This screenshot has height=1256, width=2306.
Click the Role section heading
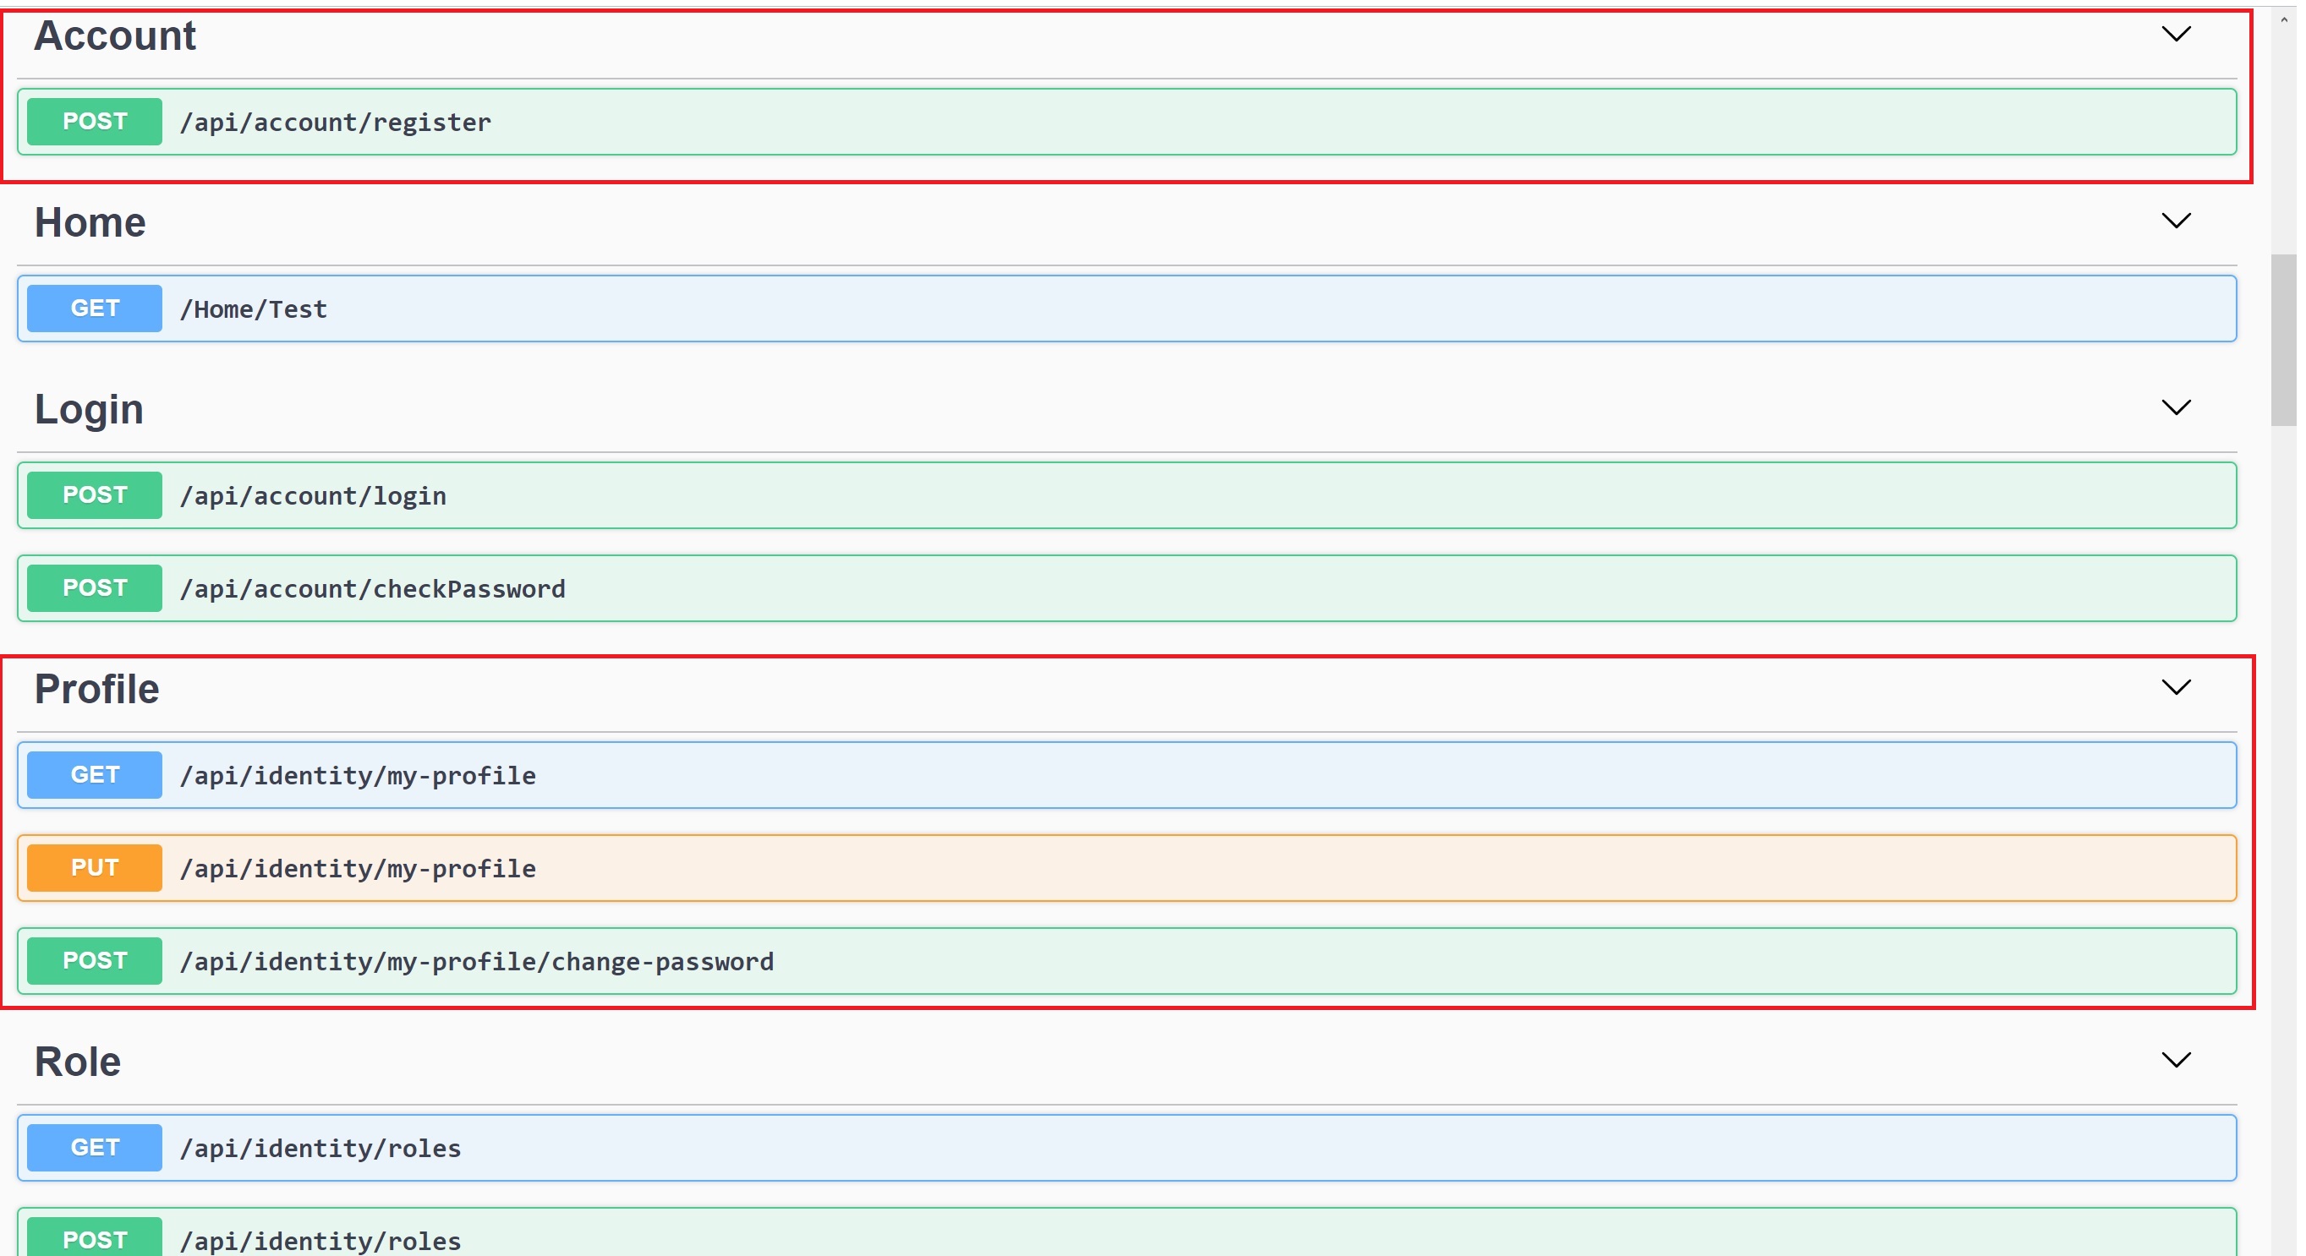(x=78, y=1059)
